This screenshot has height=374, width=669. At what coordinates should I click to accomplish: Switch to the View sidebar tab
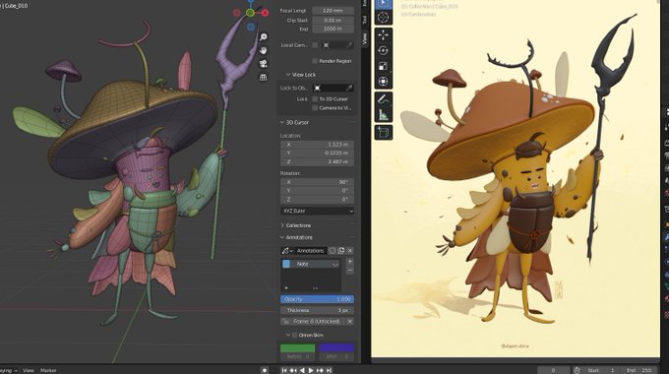(365, 38)
